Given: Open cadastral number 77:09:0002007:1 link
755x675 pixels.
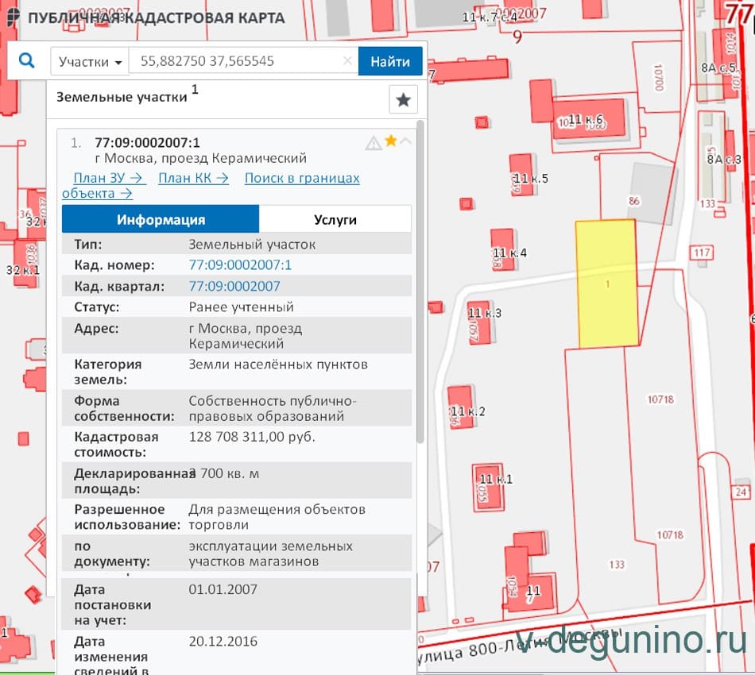Looking at the screenshot, I should [240, 265].
